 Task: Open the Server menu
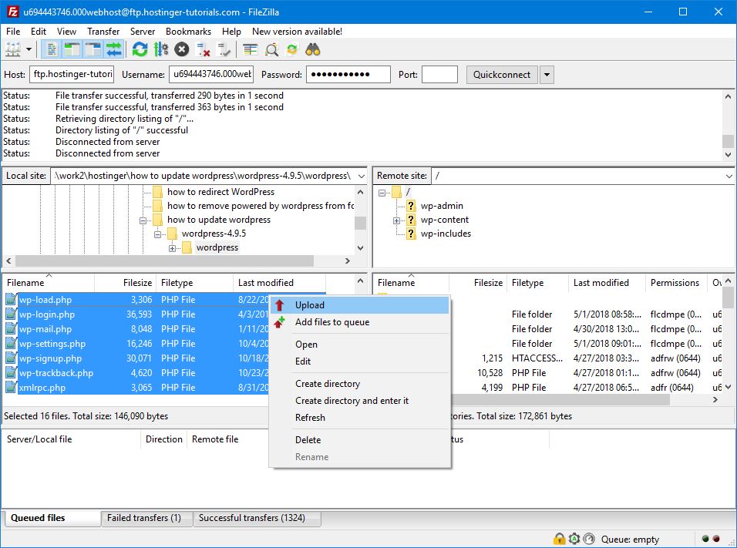(143, 32)
